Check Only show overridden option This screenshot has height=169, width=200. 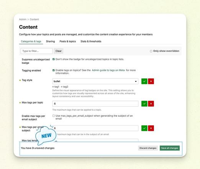[x=151, y=51]
